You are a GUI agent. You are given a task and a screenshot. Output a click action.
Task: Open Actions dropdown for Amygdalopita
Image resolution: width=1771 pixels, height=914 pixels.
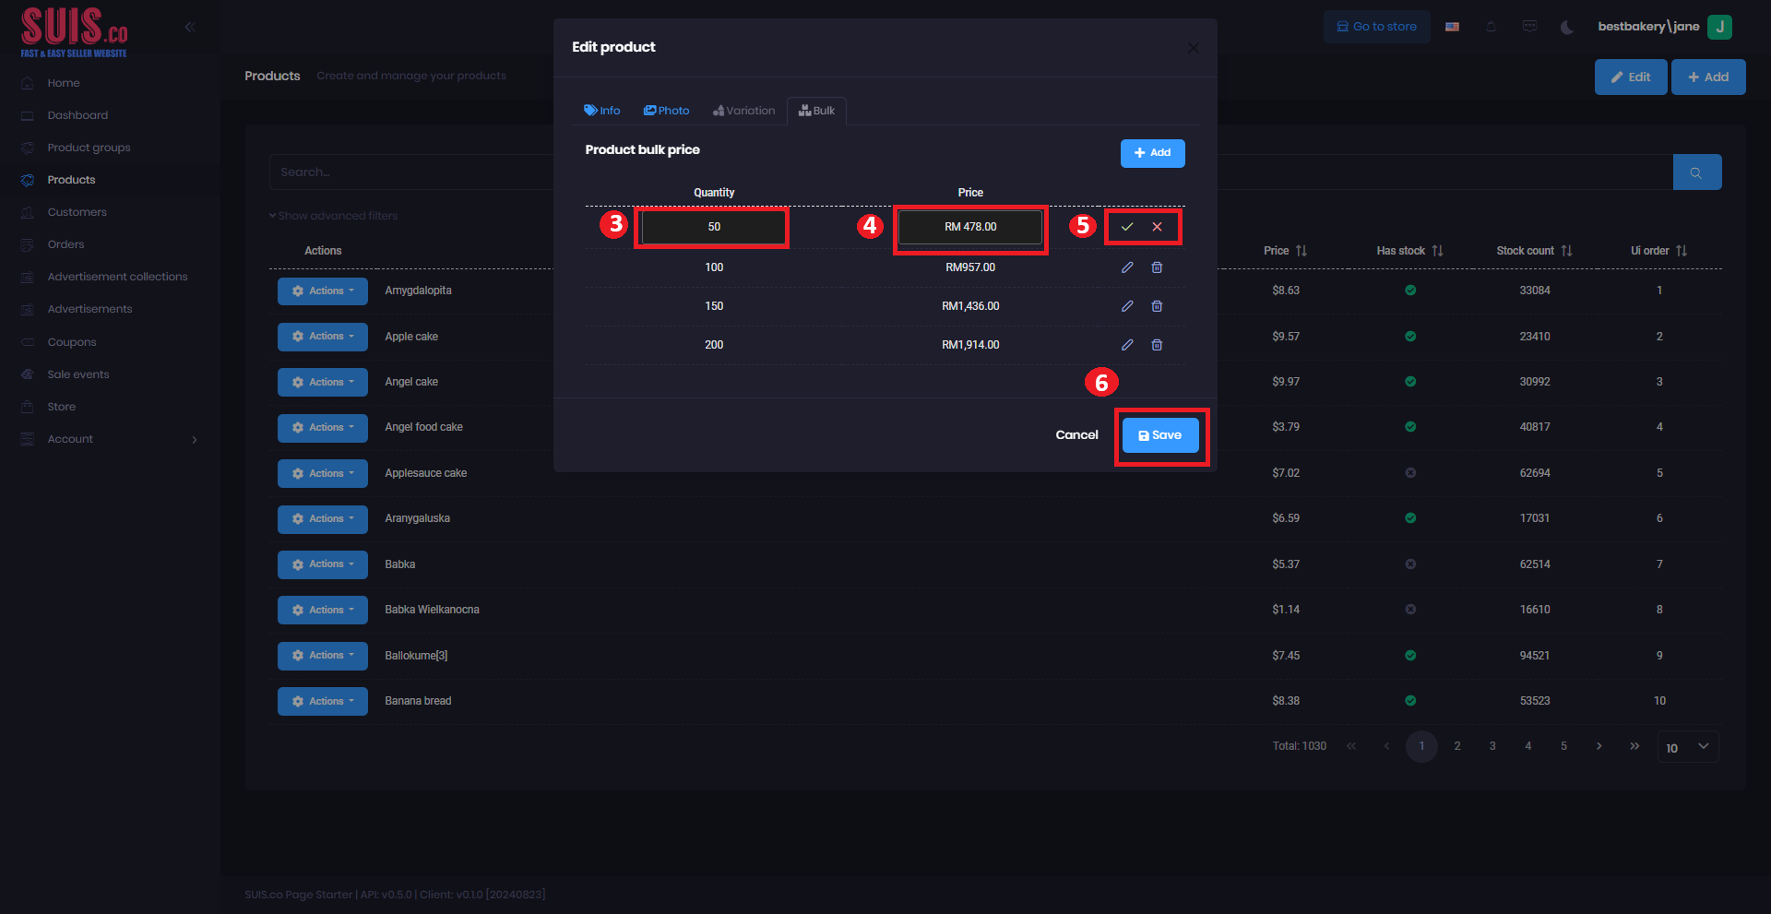coord(323,291)
